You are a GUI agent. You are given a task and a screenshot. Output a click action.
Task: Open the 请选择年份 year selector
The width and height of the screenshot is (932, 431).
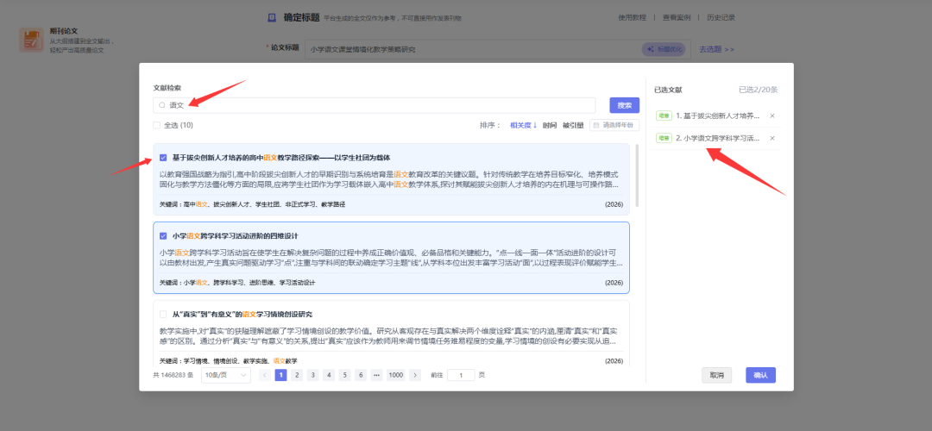tap(614, 125)
